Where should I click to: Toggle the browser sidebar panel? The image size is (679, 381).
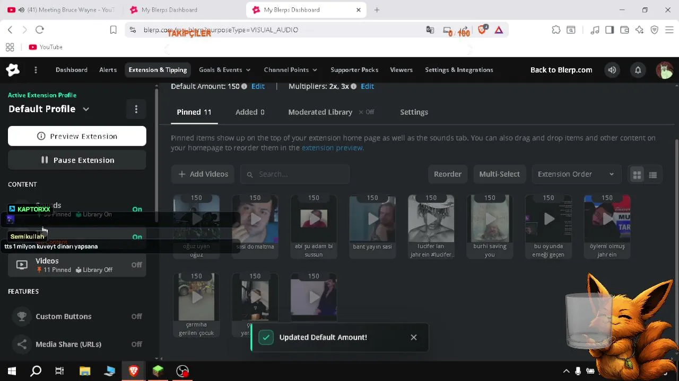610,30
